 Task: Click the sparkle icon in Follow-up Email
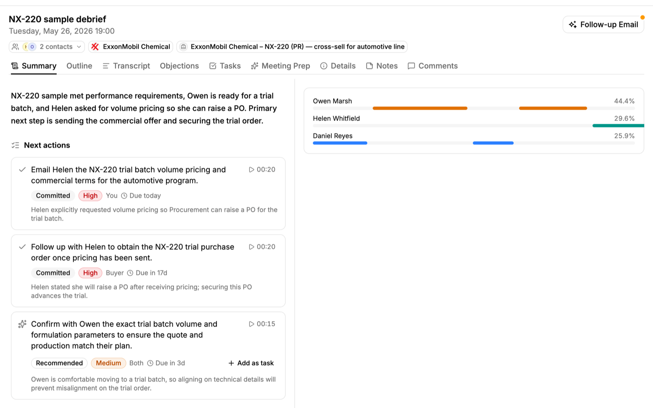573,24
